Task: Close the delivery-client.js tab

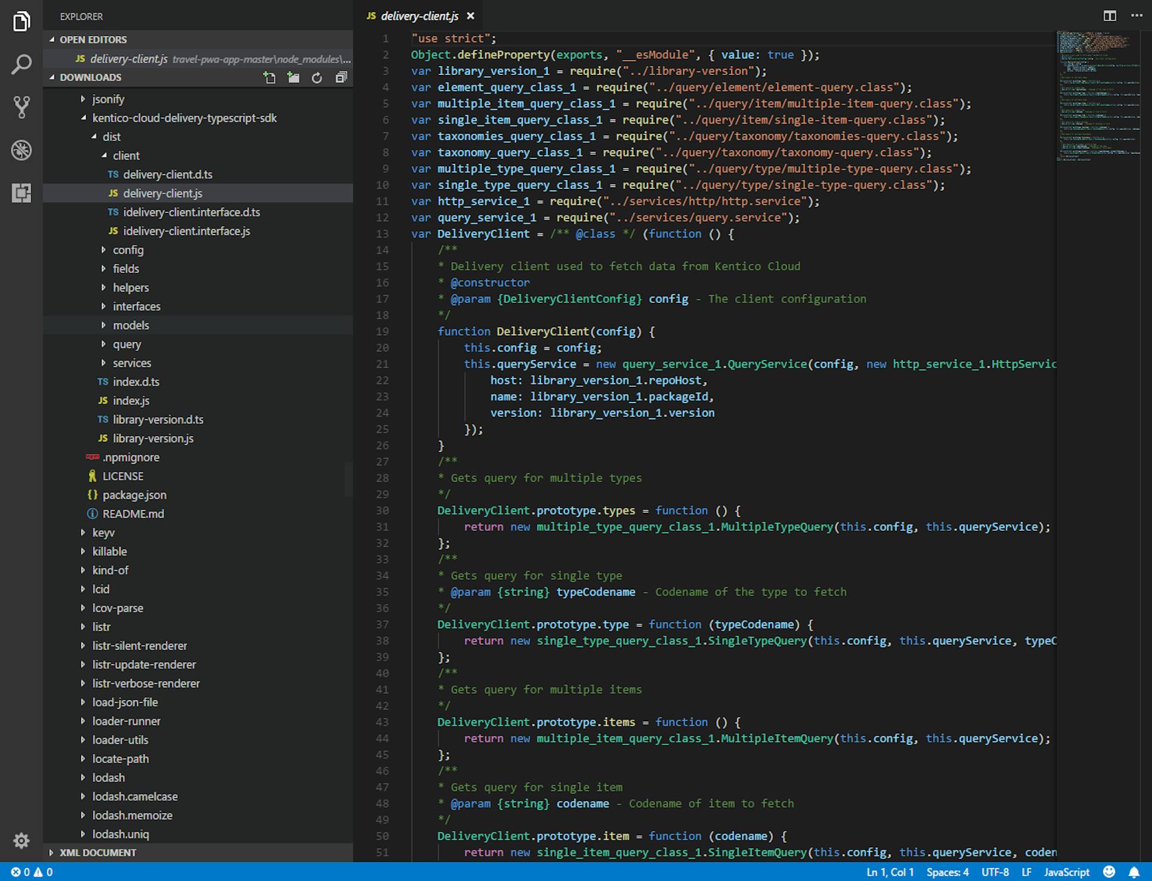Action: [x=470, y=16]
